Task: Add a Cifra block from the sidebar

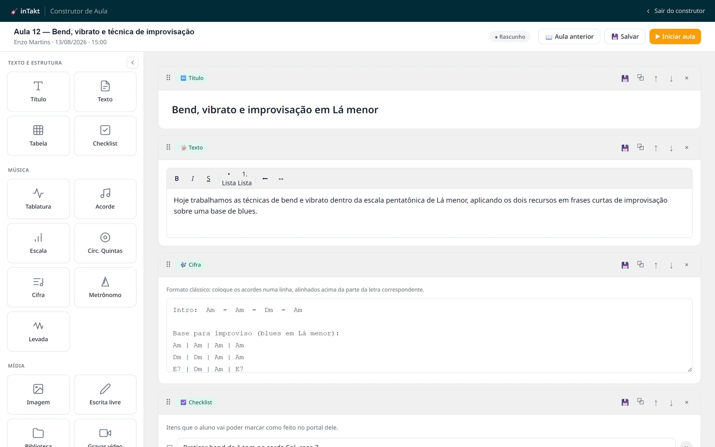Action: coord(38,287)
